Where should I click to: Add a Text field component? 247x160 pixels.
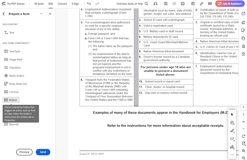[x=12, y=51]
